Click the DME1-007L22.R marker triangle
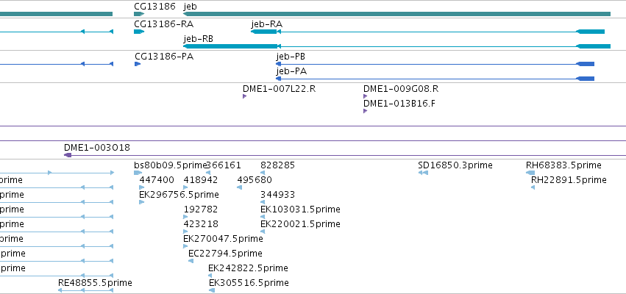Image resolution: width=626 pixels, height=294 pixels. [245, 96]
